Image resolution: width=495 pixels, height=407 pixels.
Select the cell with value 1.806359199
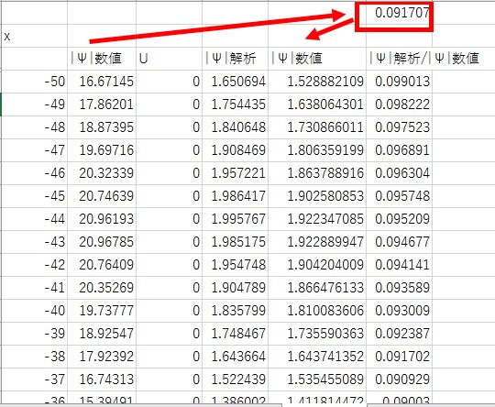tap(317, 150)
